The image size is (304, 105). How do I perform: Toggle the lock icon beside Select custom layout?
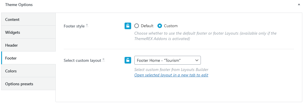coord(128,60)
